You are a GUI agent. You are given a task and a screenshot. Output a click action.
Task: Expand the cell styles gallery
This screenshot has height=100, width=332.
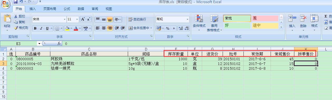click(281, 27)
